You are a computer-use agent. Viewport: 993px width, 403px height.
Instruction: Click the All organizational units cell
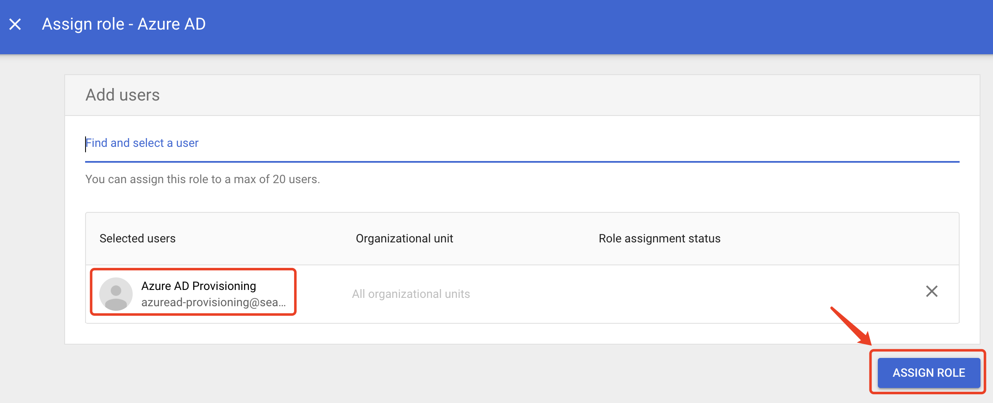(411, 294)
